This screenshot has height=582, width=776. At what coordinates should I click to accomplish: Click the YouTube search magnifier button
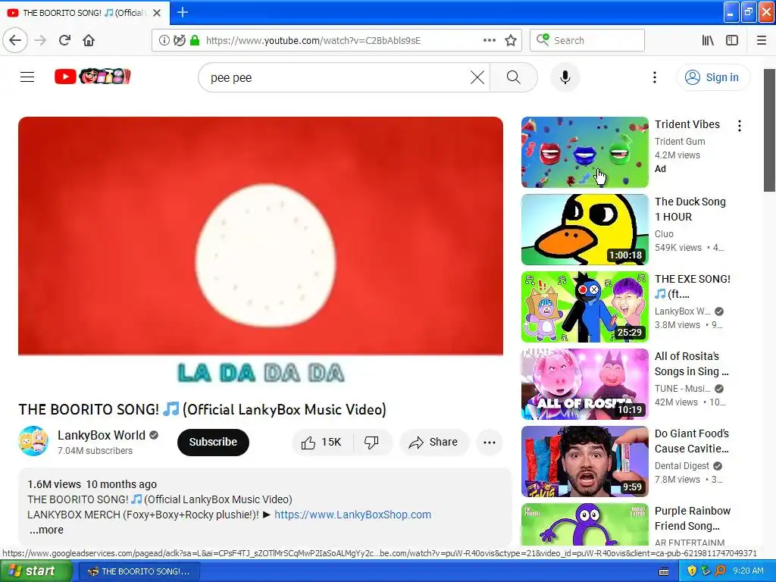(x=514, y=77)
